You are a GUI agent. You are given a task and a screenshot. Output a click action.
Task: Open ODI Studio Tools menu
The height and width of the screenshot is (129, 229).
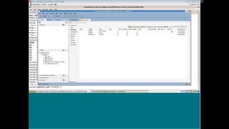coord(61,14)
